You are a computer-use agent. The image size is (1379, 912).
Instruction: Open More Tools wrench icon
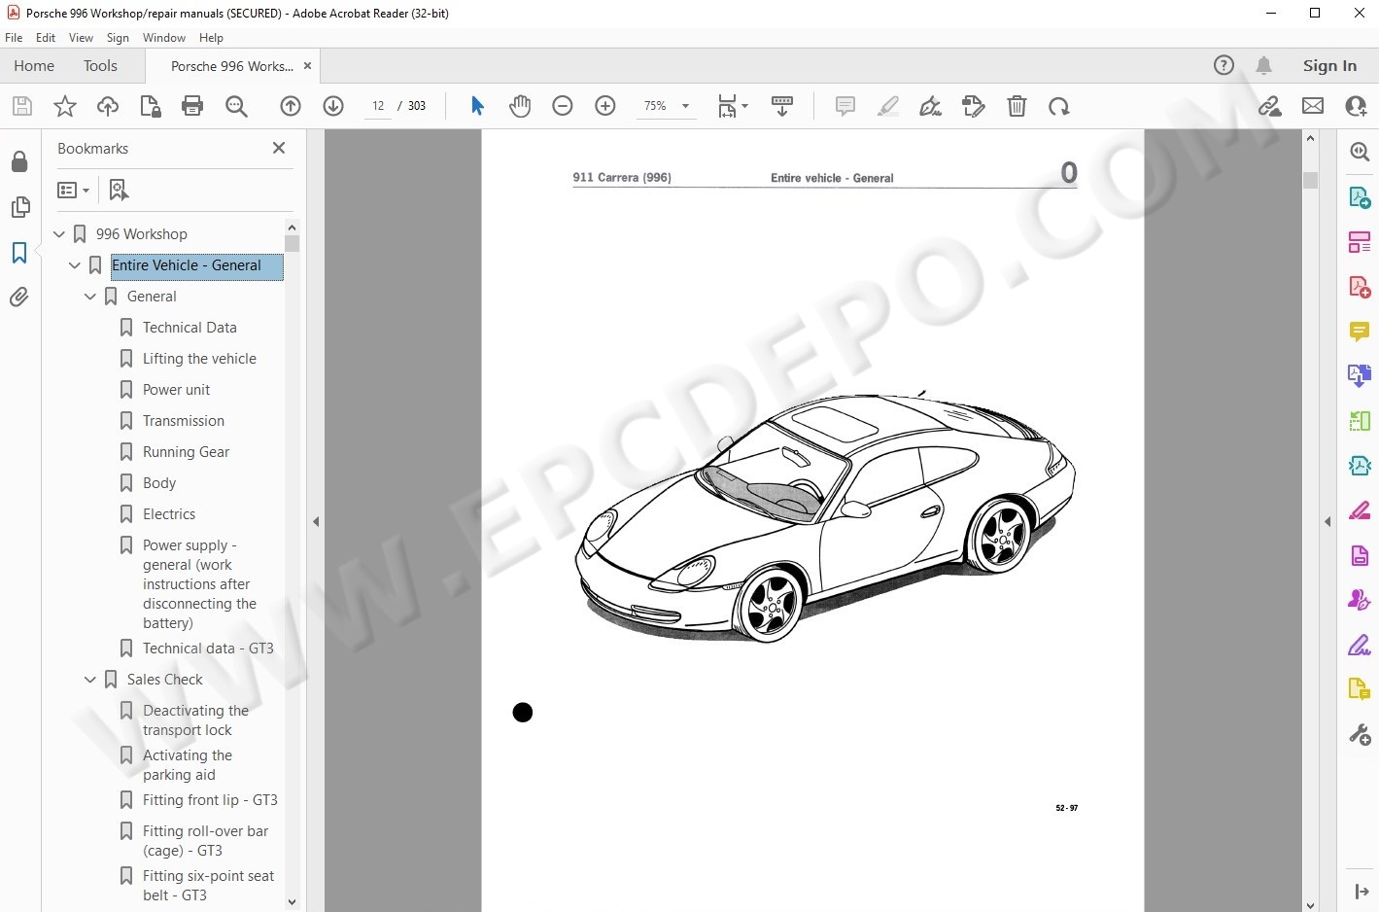point(1360,734)
